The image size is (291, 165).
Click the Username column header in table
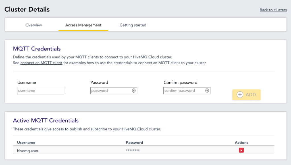pyautogui.click(x=26, y=142)
